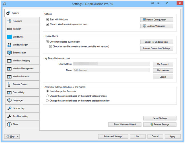Click Export Settings

(160, 118)
